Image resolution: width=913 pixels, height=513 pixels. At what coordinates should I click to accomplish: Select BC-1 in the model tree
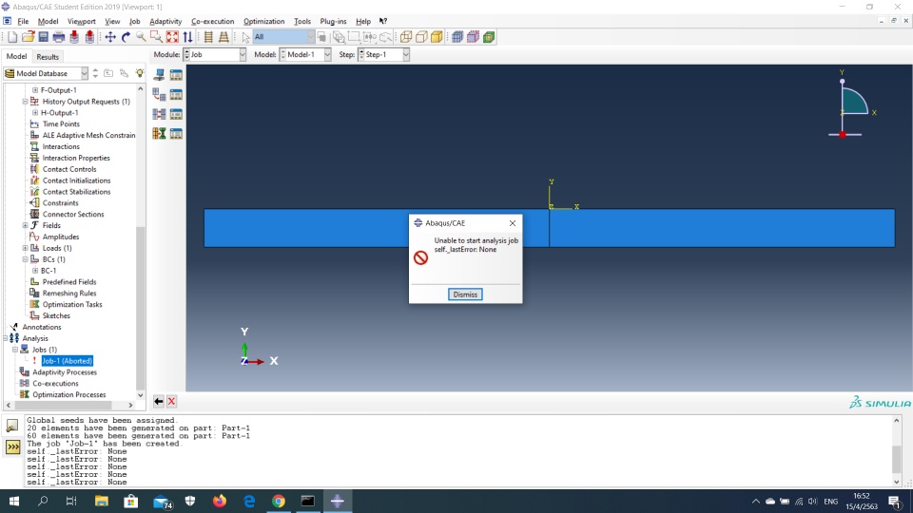pyautogui.click(x=49, y=271)
